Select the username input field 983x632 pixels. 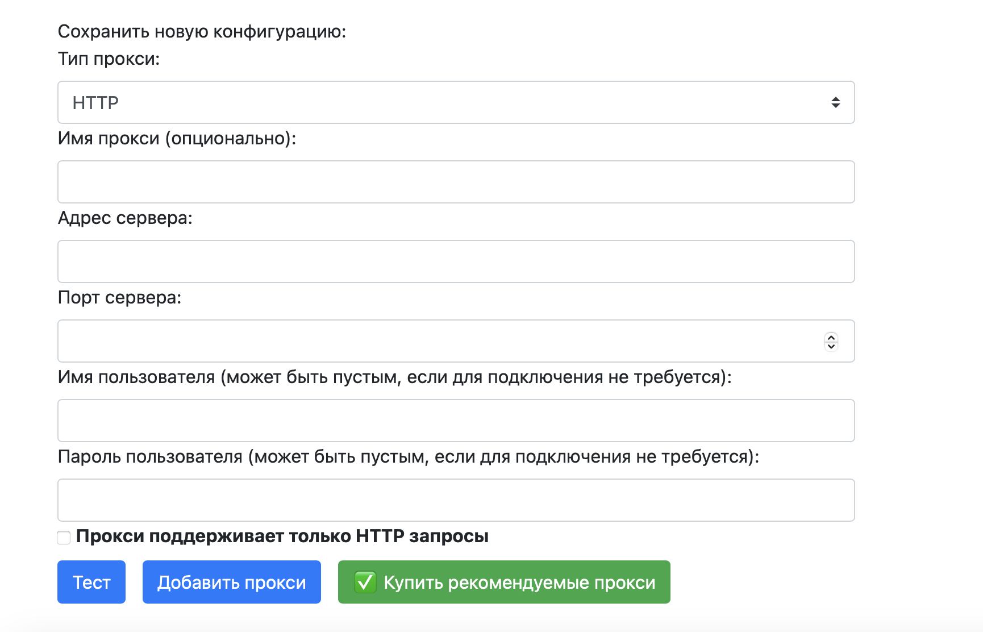455,421
